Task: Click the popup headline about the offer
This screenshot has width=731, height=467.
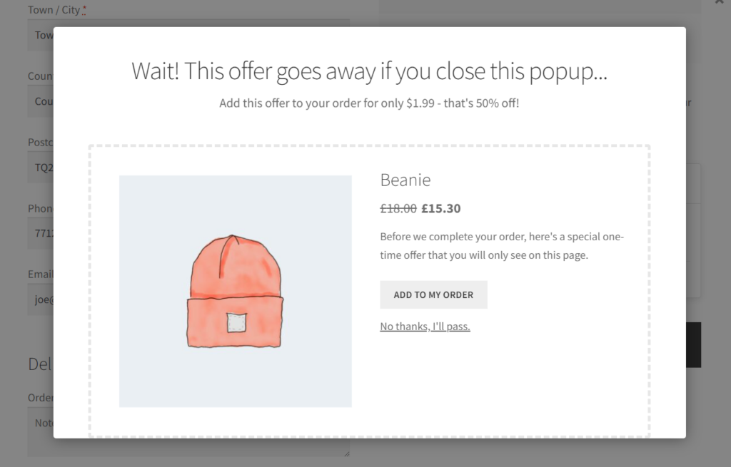Action: 368,71
